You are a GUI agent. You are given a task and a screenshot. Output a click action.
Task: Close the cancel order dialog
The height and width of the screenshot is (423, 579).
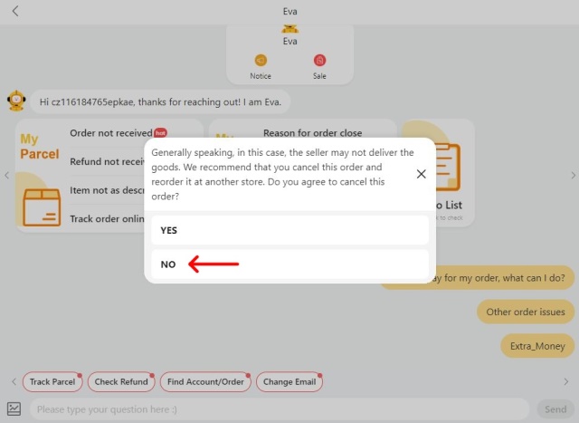click(421, 174)
